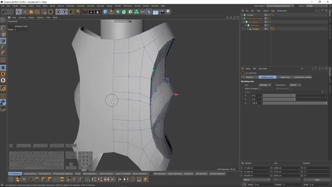Open the viewport Display menu
Image resolution: width=332 pixels, height=187 pixels.
coord(31,18)
